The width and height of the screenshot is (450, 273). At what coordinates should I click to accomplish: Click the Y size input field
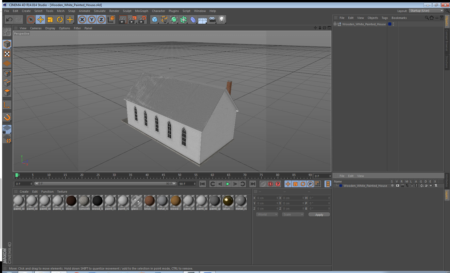pyautogui.click(x=293, y=203)
